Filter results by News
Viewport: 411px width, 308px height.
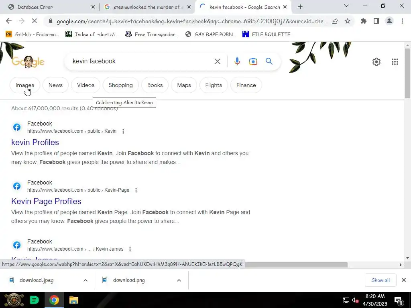click(x=55, y=85)
